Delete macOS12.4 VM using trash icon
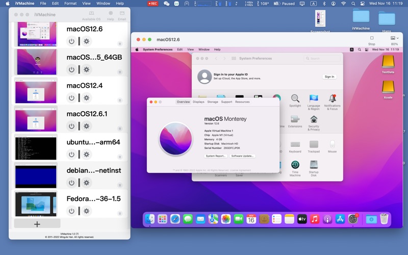Screen dimensions: 408x255 120,100
